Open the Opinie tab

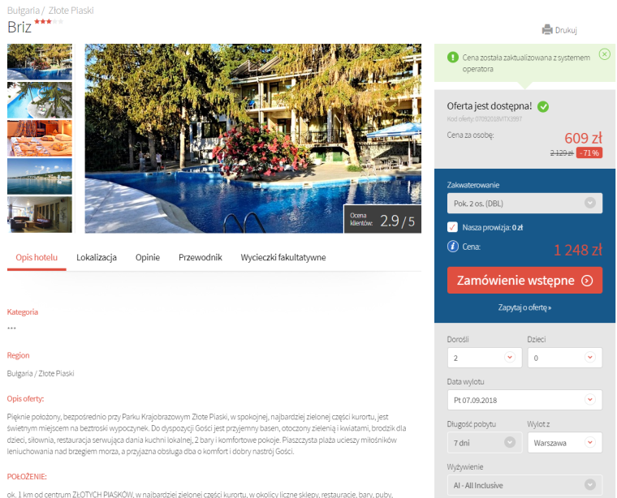point(148,257)
